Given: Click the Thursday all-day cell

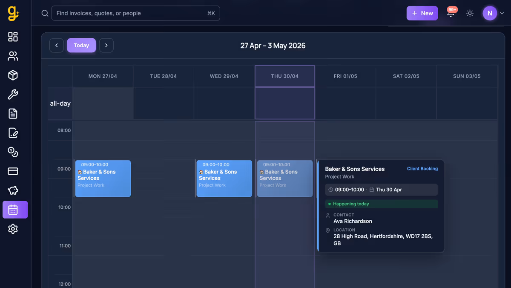Looking at the screenshot, I should tap(285, 104).
